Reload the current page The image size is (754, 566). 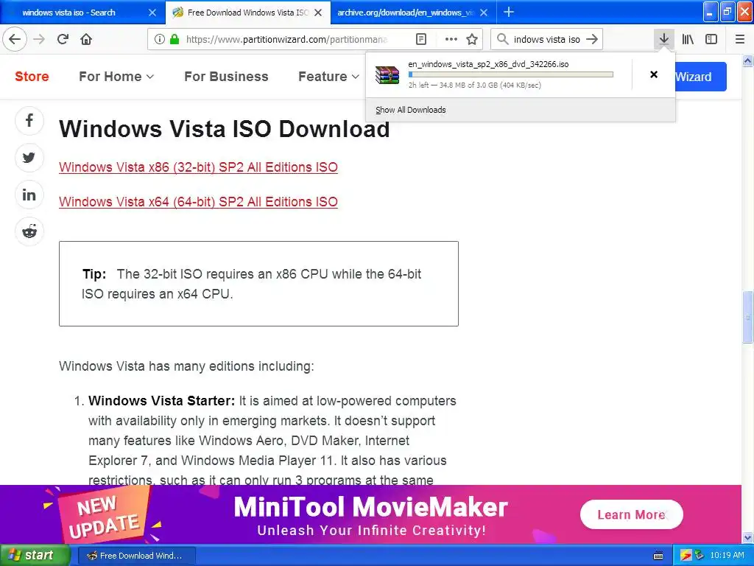pos(63,39)
